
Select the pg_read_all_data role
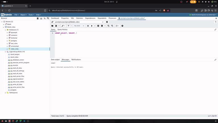point(16,68)
